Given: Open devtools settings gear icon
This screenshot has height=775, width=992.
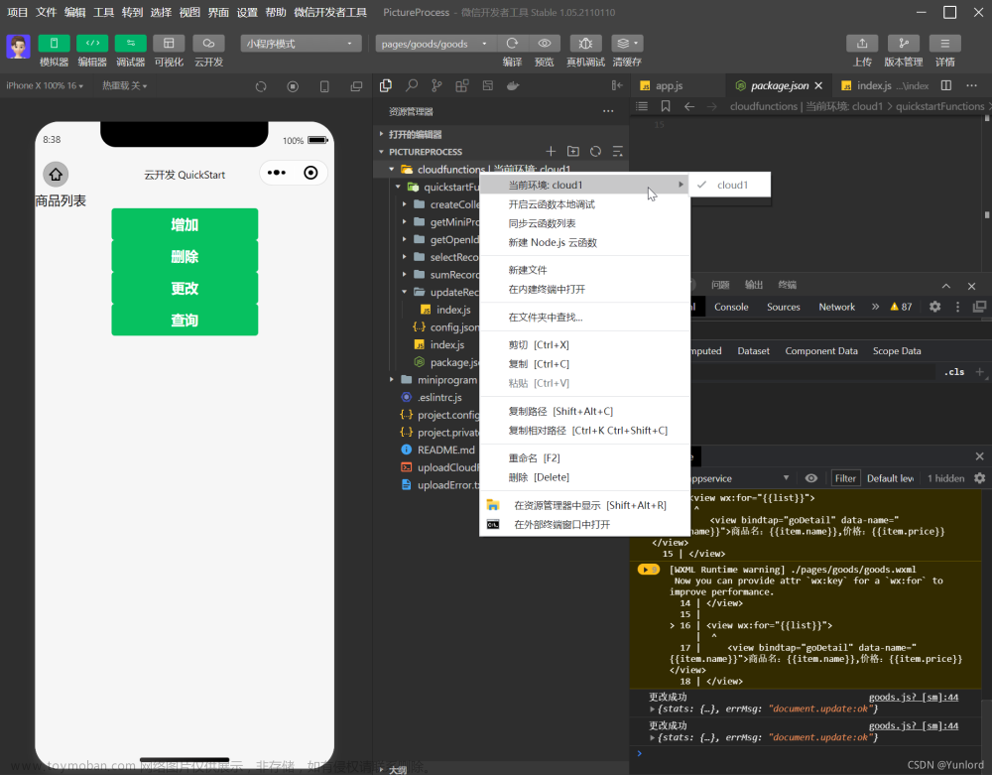Looking at the screenshot, I should click(x=934, y=307).
